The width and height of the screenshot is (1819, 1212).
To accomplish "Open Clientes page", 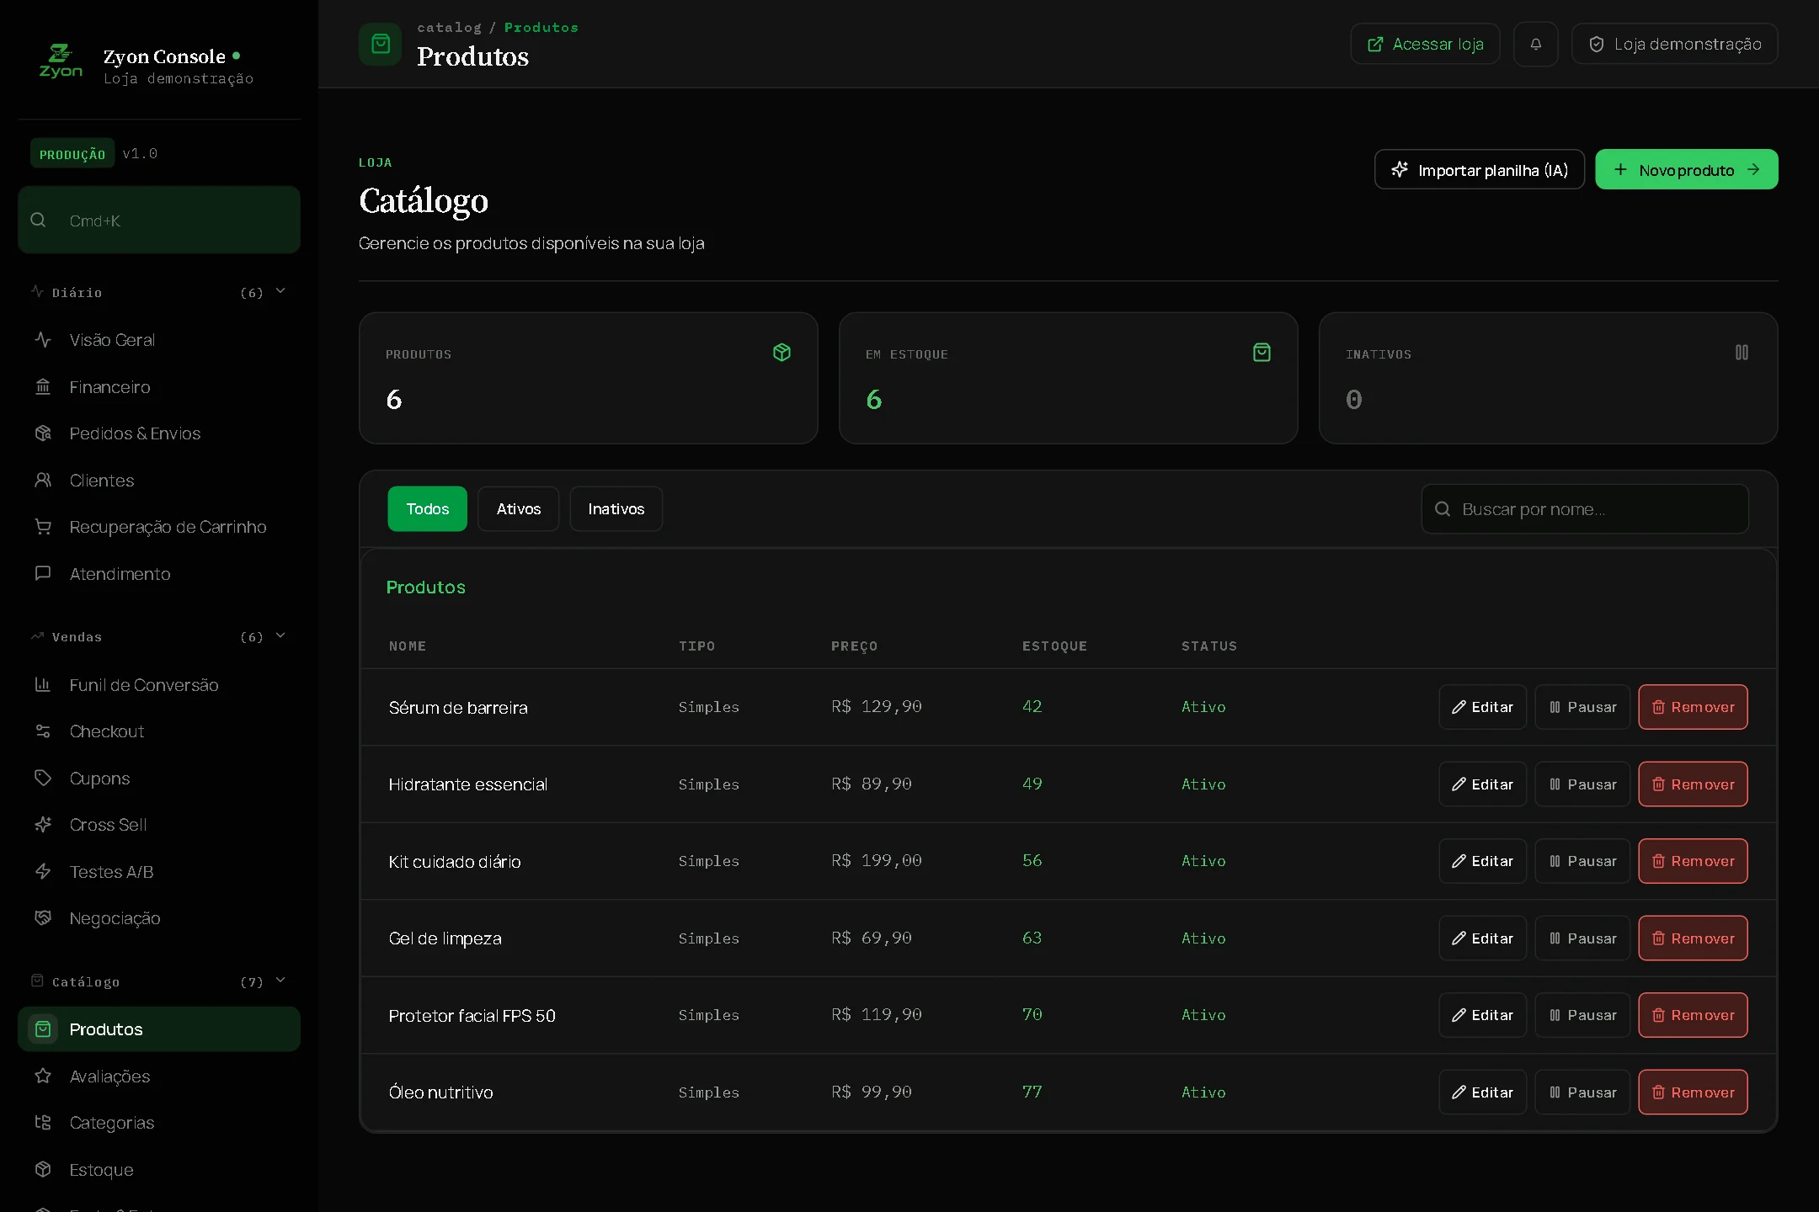I will pos(159,481).
